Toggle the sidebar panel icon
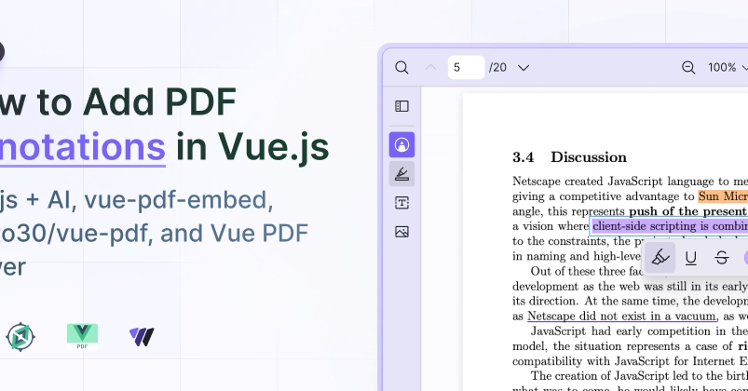 tap(401, 106)
